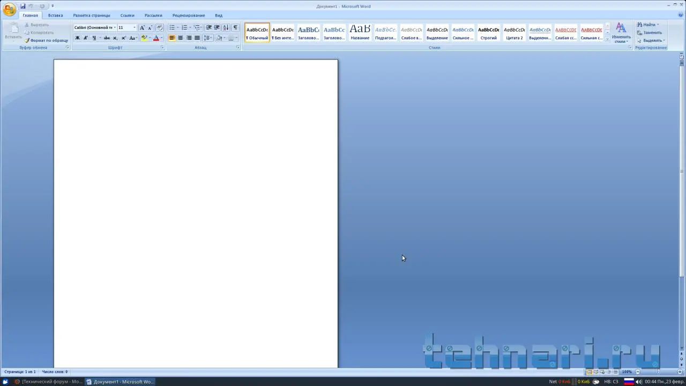Viewport: 686px width, 386px height.
Task: Click the Russian flag keyboard layout indicator
Action: tap(629, 382)
